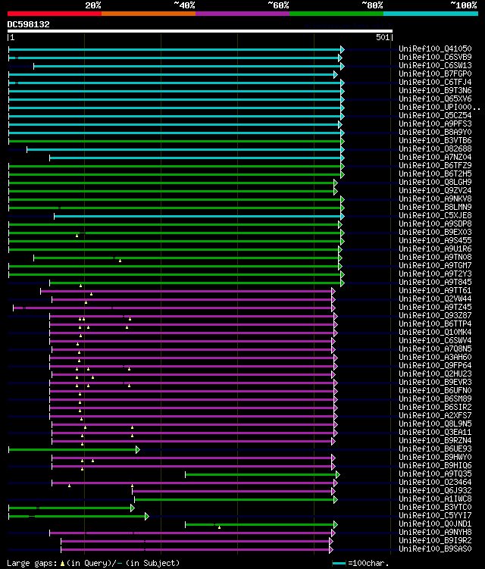
Task: Open hit UniRef100_Q41050
Action: tap(435, 48)
